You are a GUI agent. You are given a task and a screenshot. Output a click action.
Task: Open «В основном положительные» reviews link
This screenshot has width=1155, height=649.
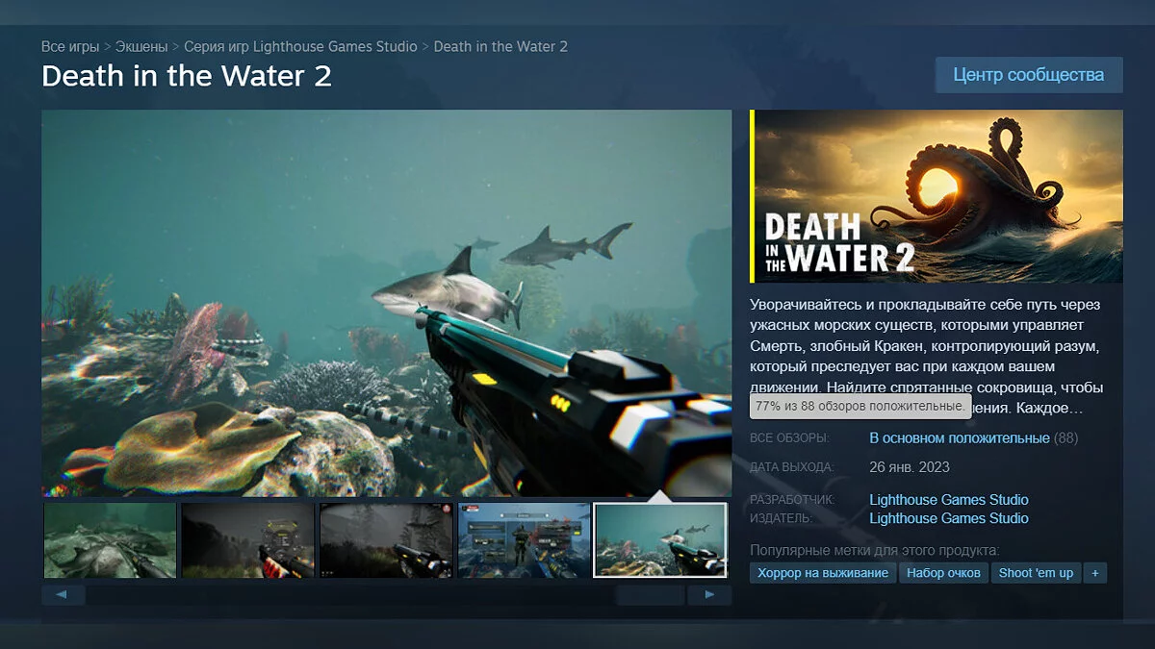pos(960,437)
